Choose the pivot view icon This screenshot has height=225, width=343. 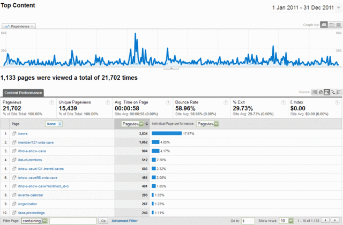click(x=338, y=92)
